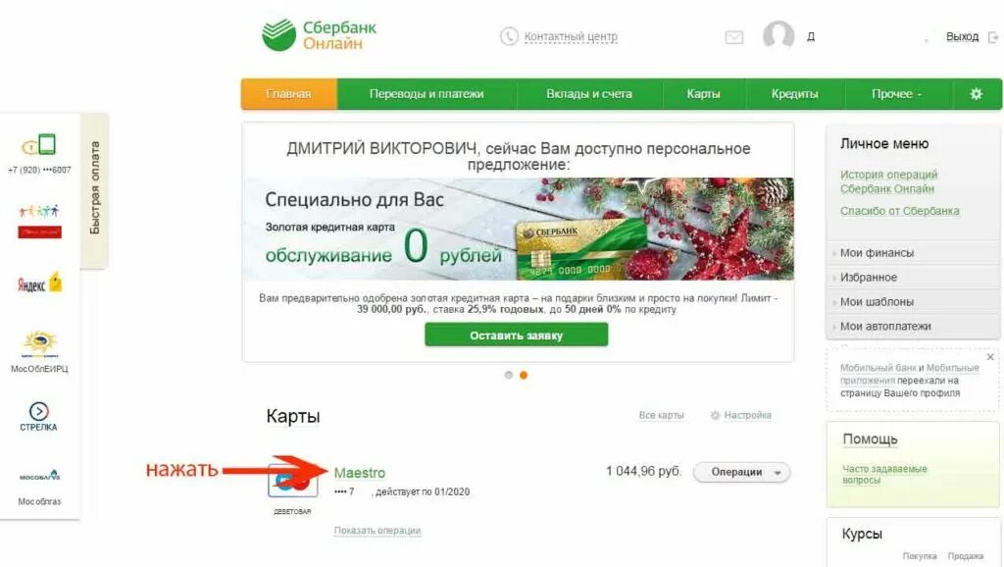Open the settings gear in navigation bar

pos(976,94)
